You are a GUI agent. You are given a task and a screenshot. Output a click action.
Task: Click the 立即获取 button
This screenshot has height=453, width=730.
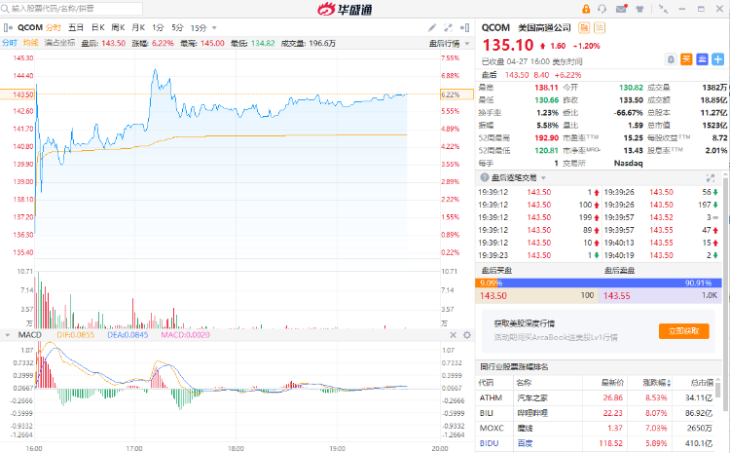[x=684, y=331]
